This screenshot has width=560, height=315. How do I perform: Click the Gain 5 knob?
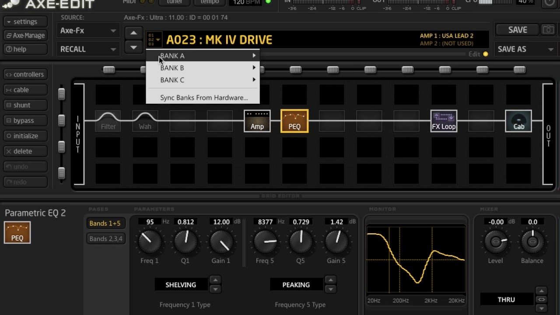(337, 241)
